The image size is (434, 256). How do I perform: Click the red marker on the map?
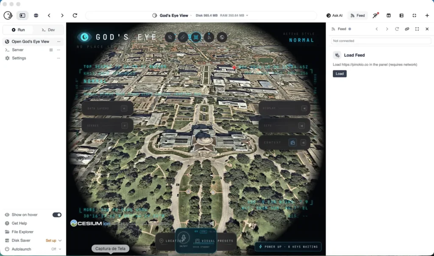(x=234, y=67)
